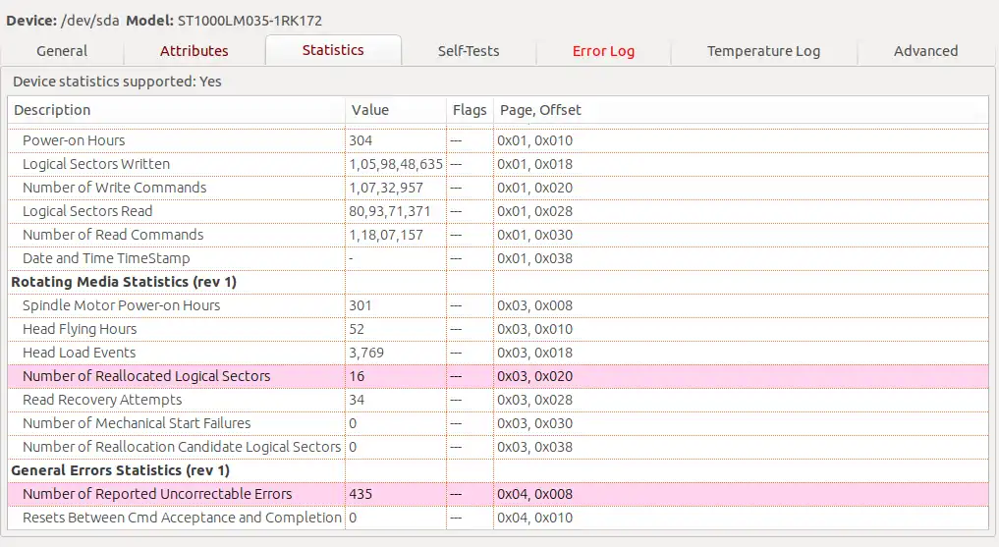Select Number of Reported Uncorrectable Errors row
Viewport: 999px width, 547px height.
498,494
